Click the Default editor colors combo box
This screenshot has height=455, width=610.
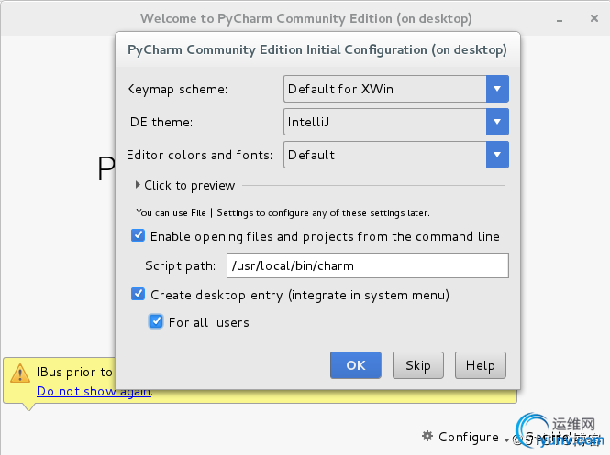(x=396, y=155)
